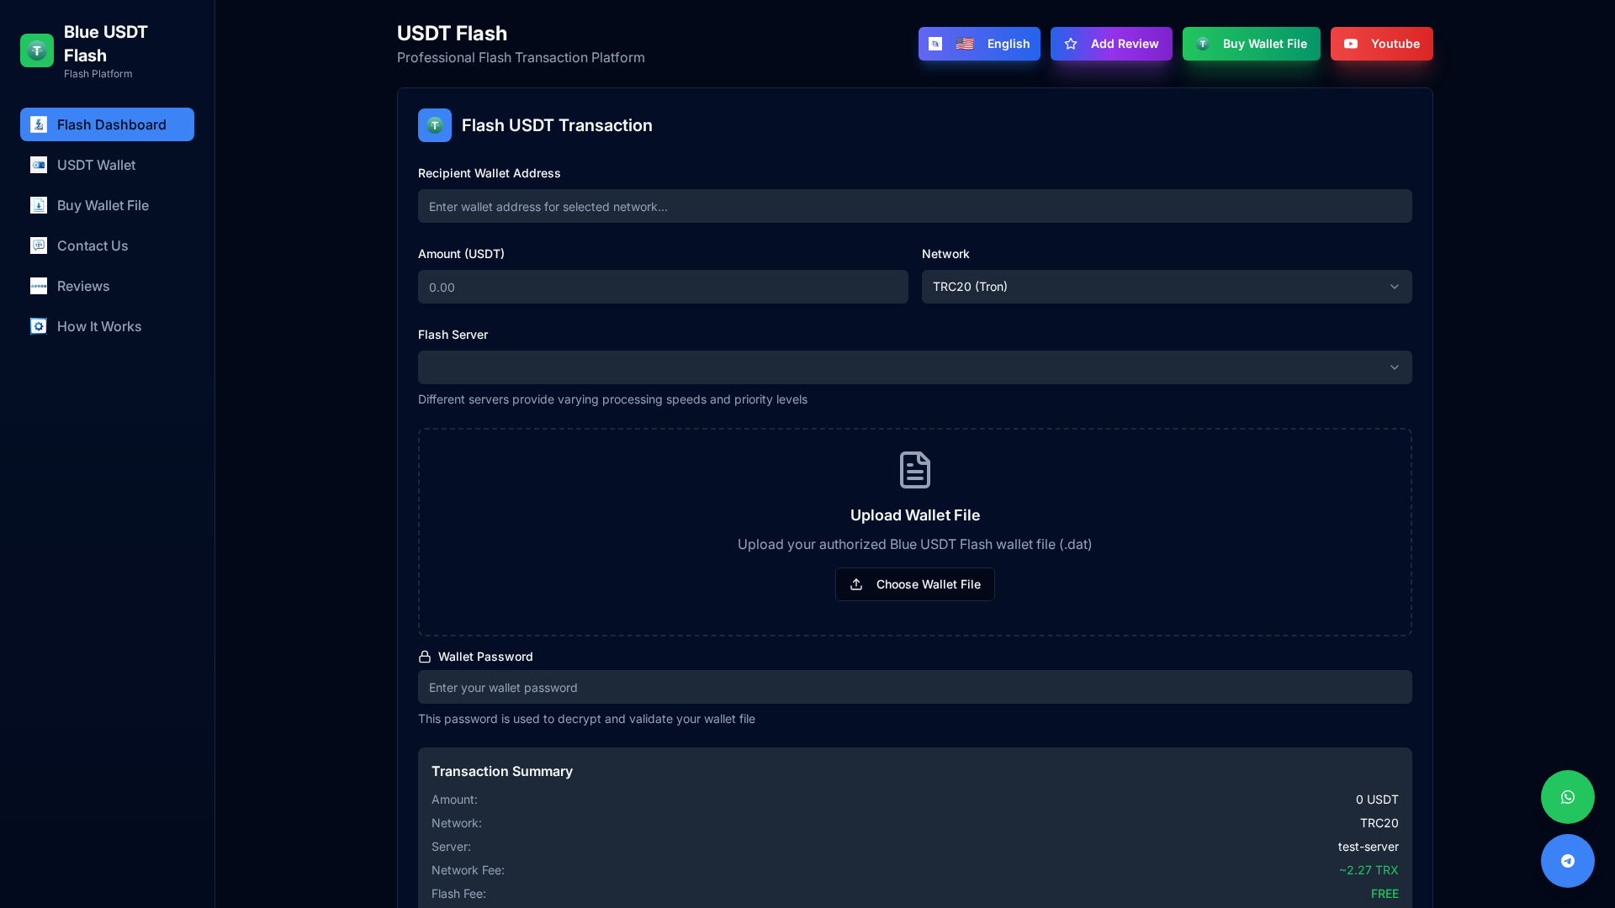Image resolution: width=1615 pixels, height=908 pixels.
Task: Click the Reviews sidebar icon
Action: coord(39,286)
